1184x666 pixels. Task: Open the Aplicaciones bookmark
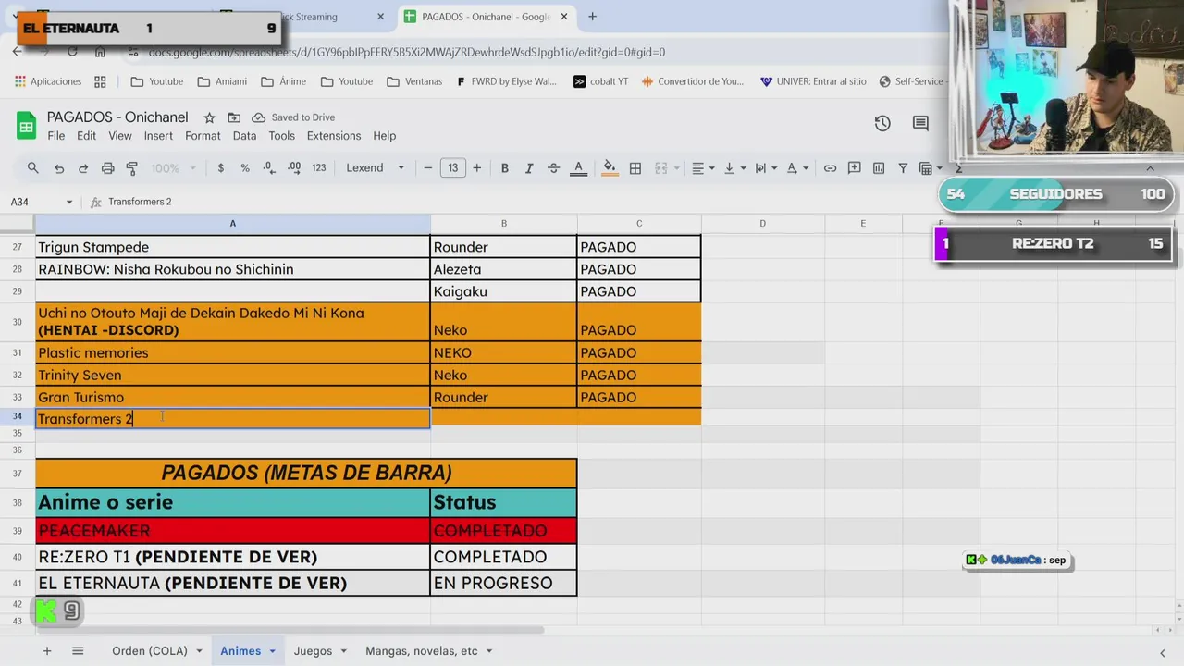click(48, 81)
